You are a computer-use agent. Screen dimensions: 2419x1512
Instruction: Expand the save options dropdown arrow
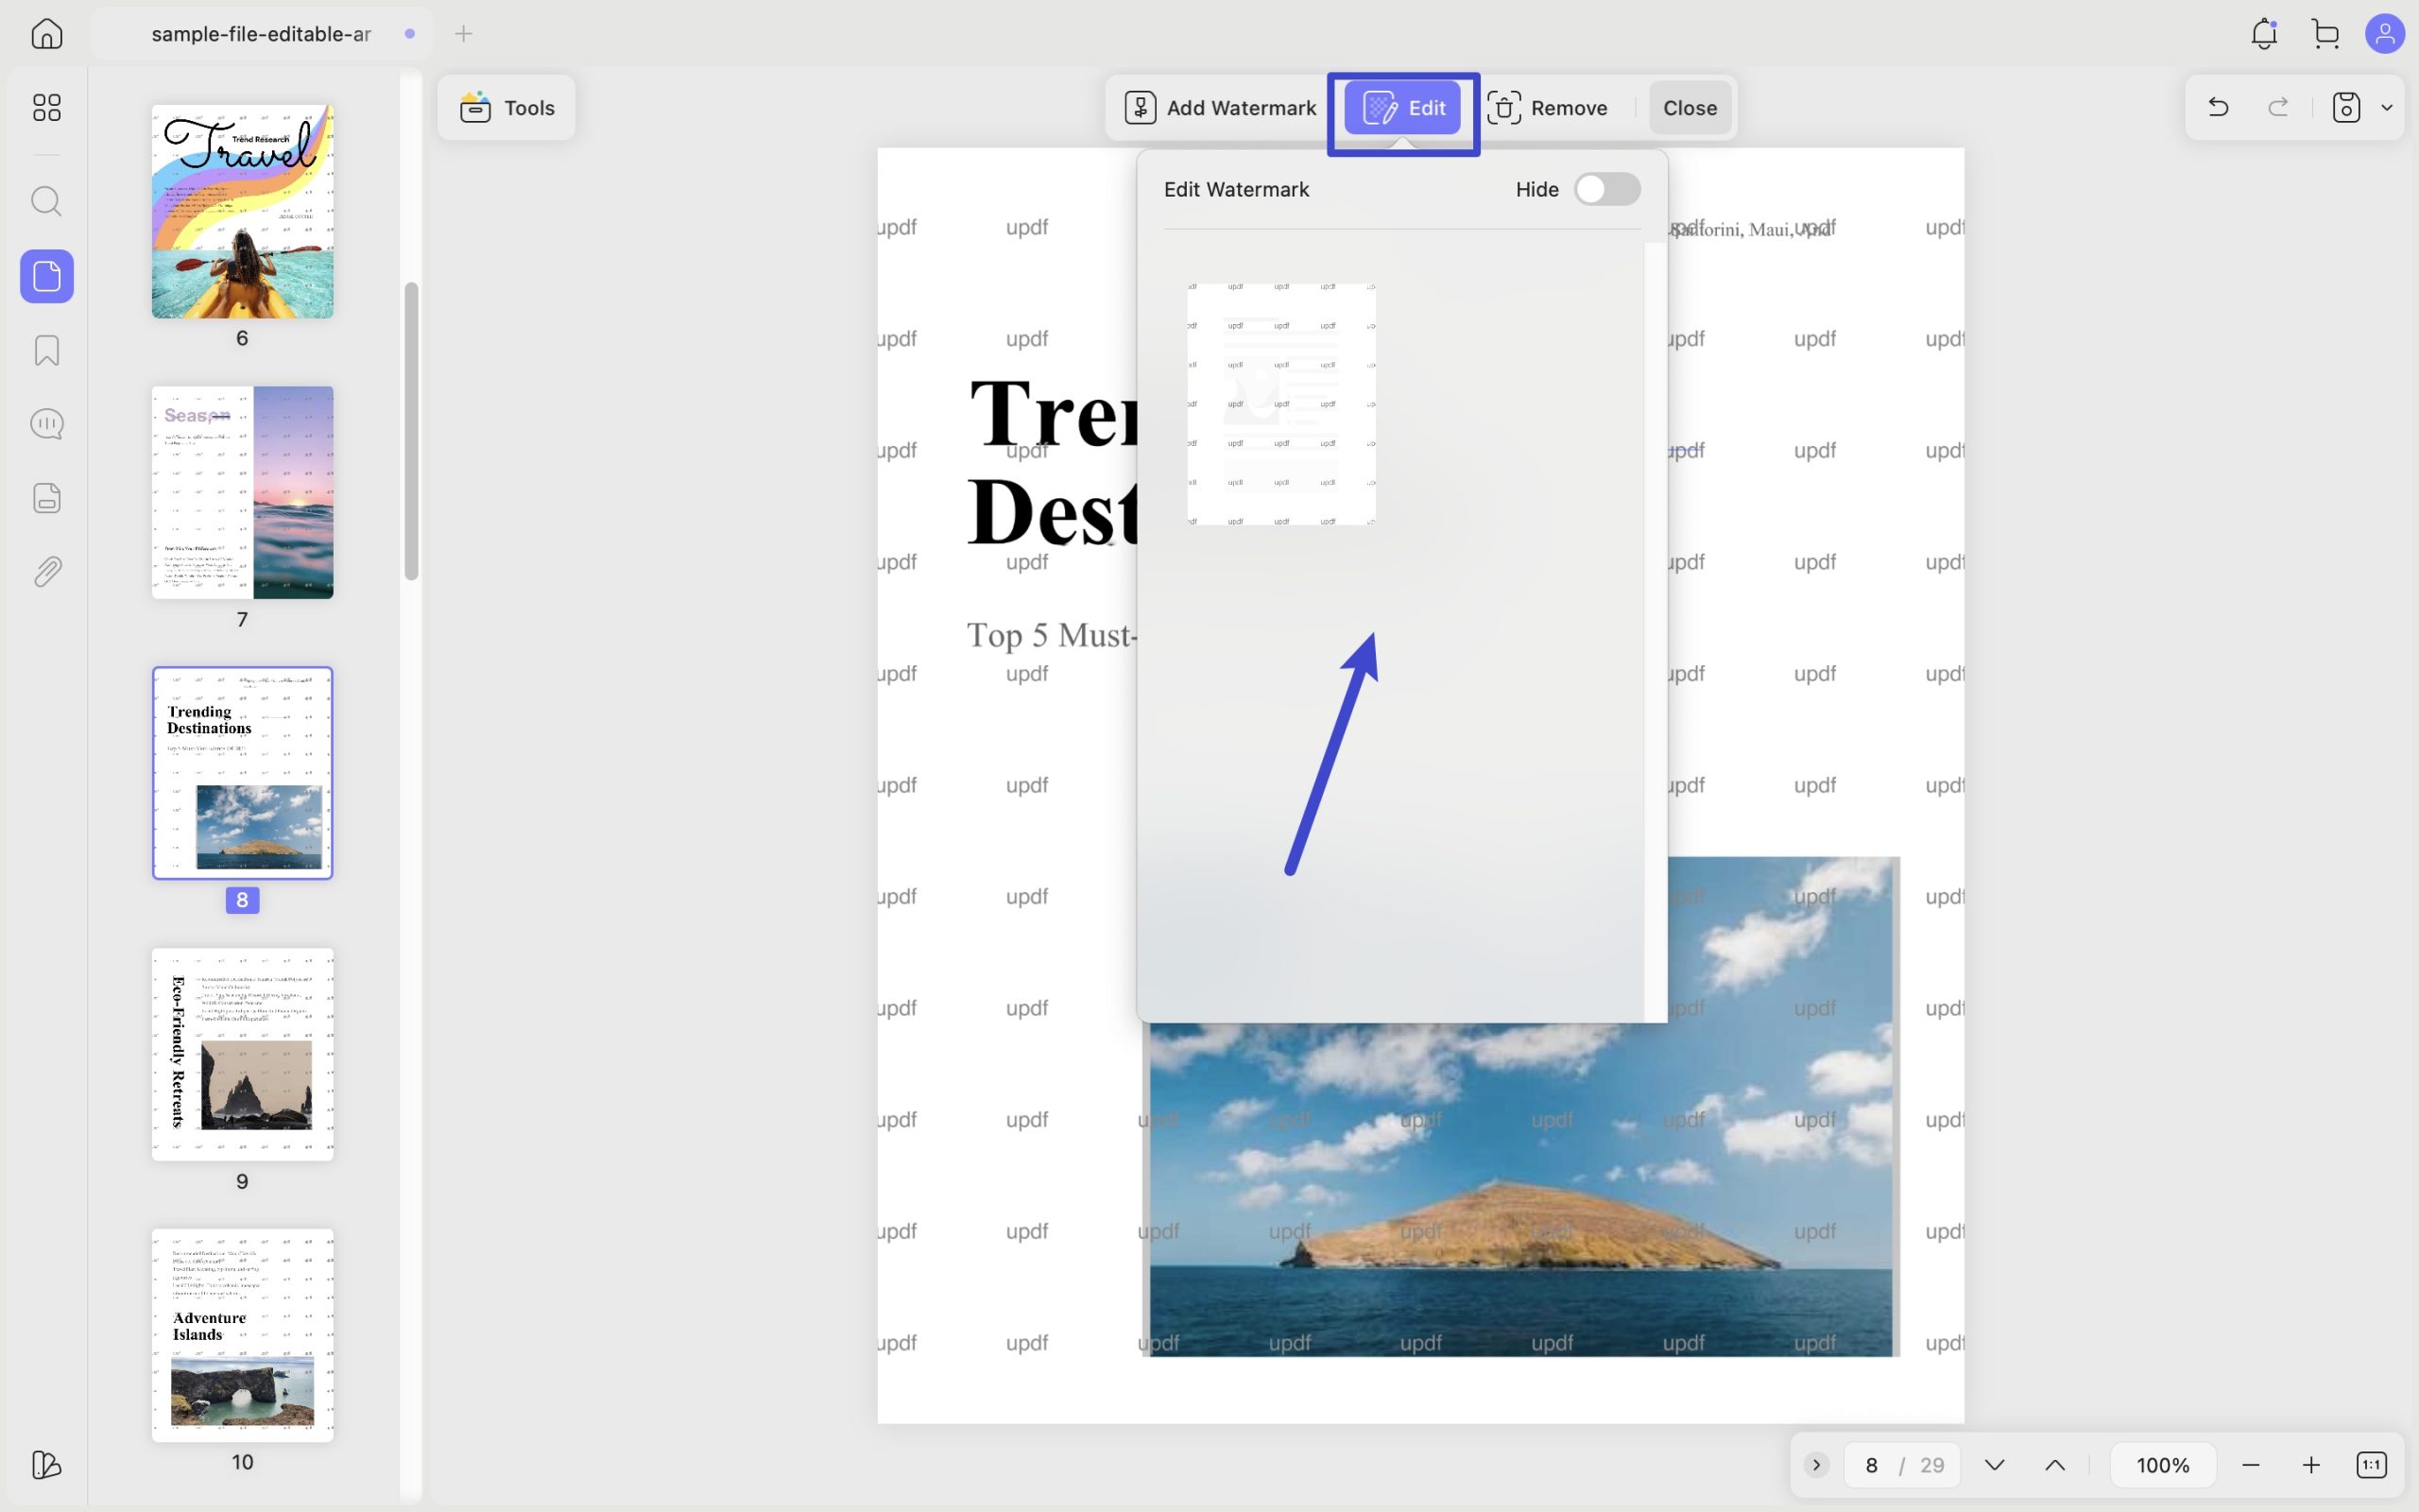(2387, 107)
